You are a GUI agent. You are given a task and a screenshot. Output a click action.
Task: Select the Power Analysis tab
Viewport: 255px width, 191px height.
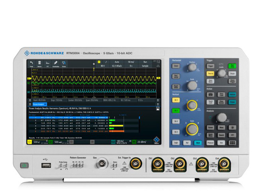(x=36, y=104)
